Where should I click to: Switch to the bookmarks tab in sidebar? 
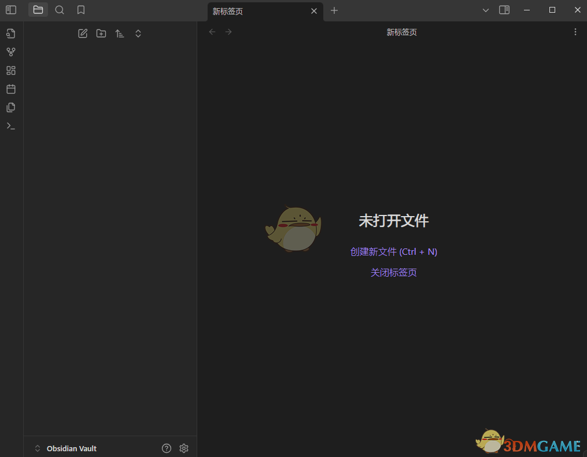point(81,10)
